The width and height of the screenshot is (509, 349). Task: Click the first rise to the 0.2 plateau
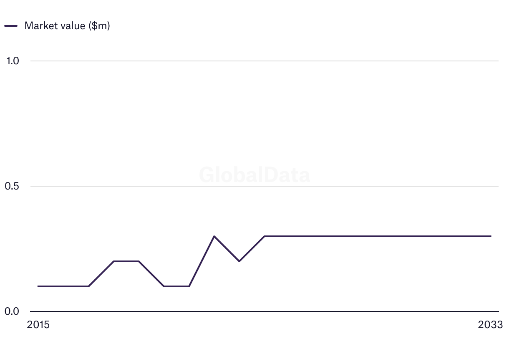tap(114, 261)
